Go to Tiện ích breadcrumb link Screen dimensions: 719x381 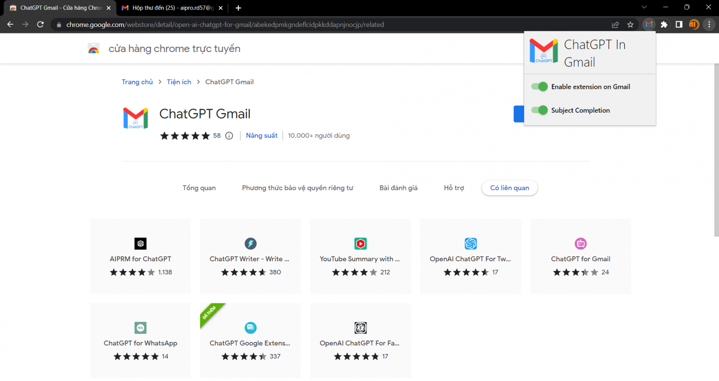click(179, 82)
